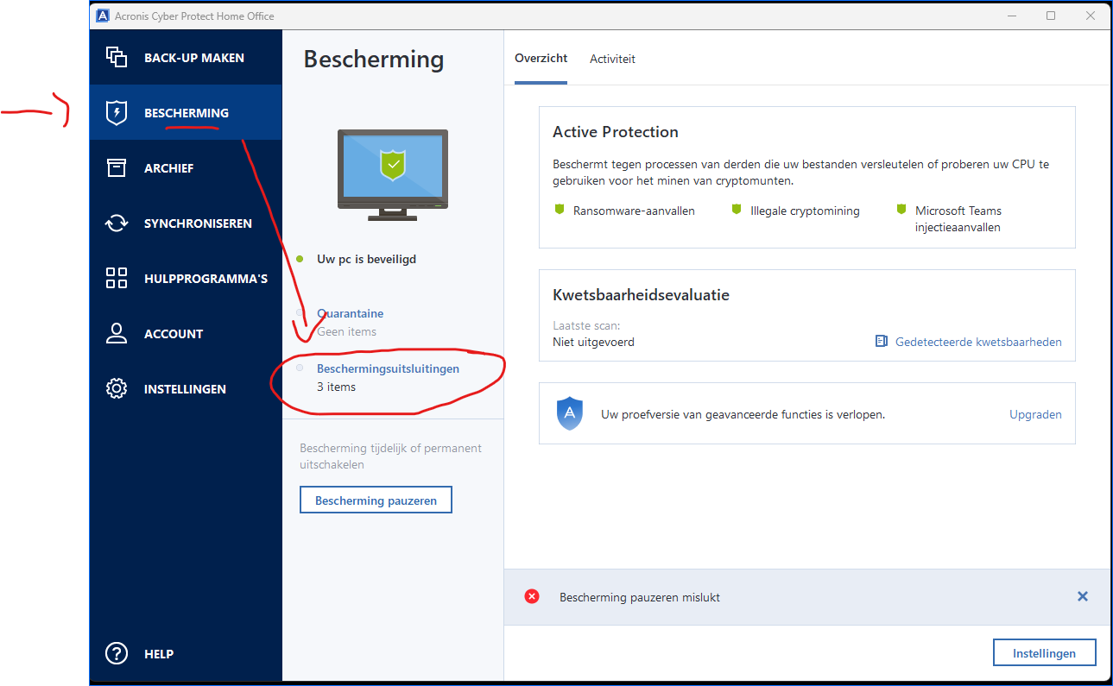Click the Illegale cryptomining shield icon
Image resolution: width=1113 pixels, height=686 pixels.
click(737, 210)
